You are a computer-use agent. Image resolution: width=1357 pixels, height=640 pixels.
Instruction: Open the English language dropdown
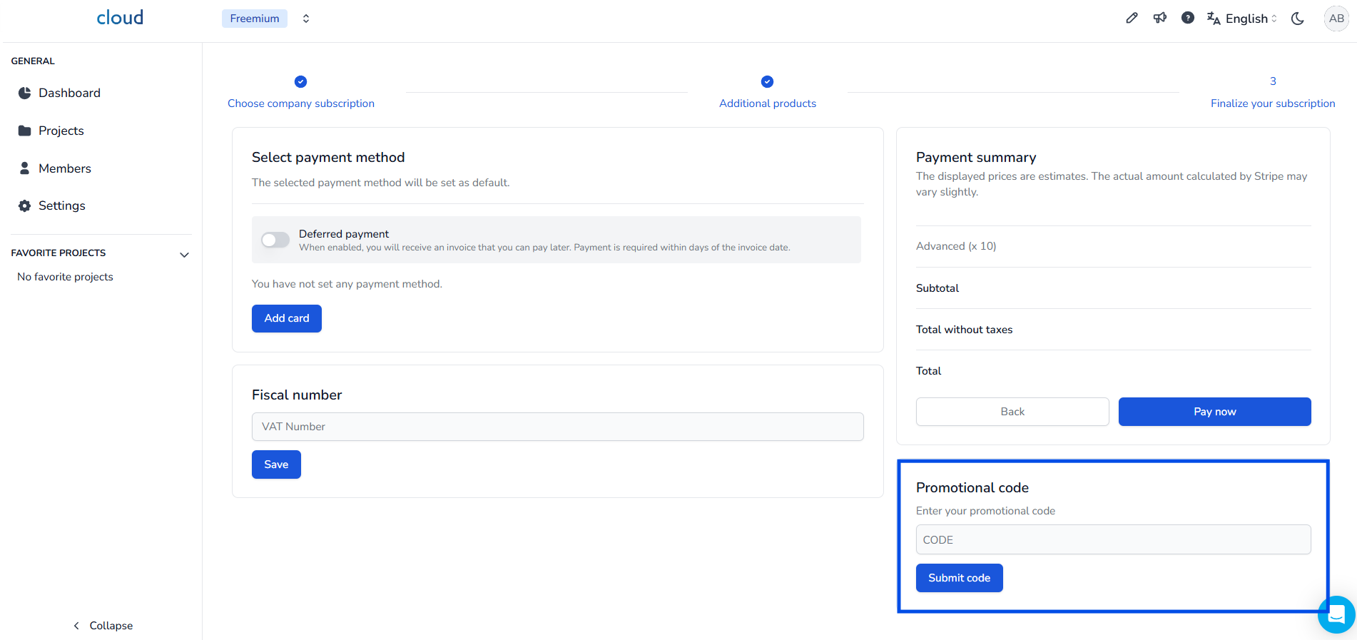click(1242, 19)
